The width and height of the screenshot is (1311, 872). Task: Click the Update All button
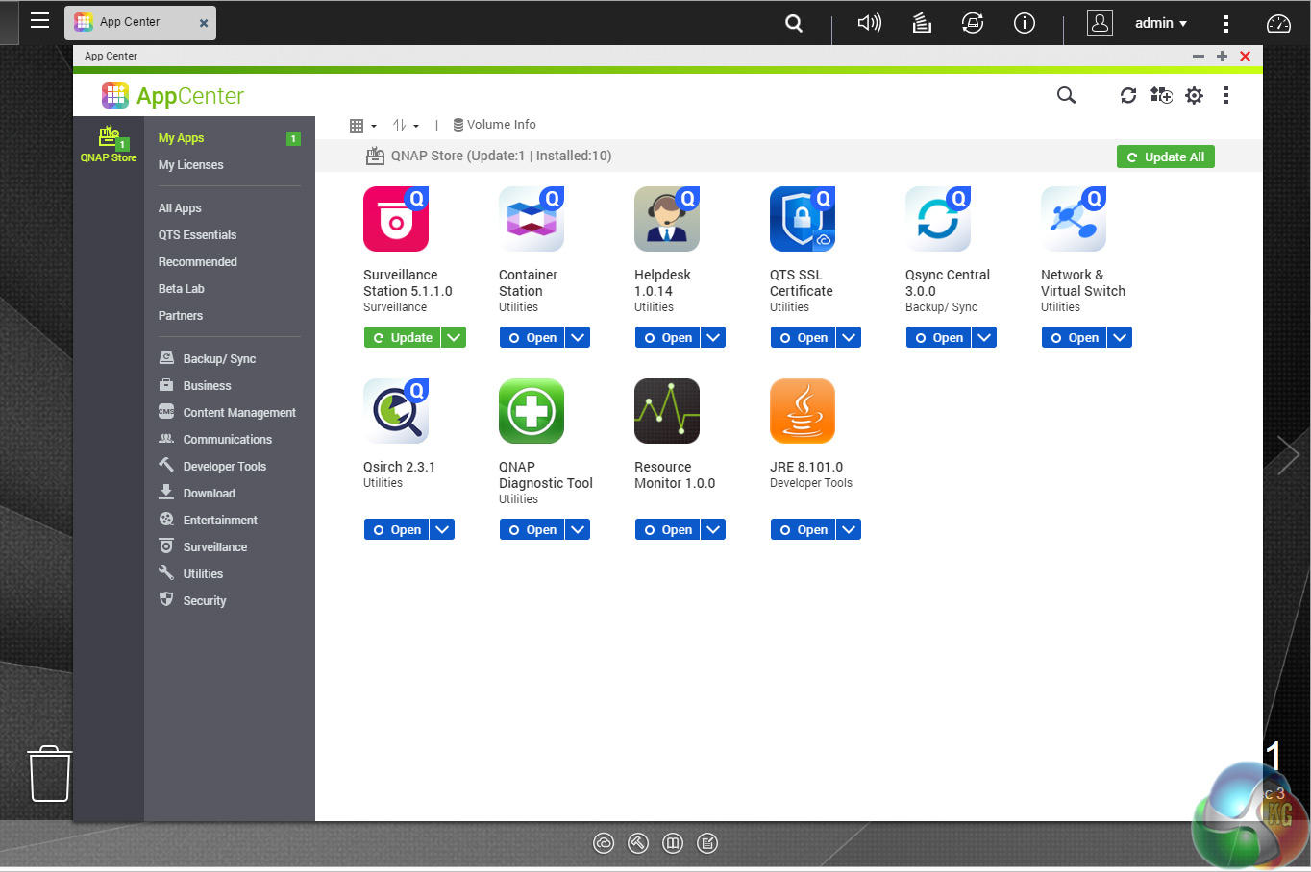[1165, 157]
